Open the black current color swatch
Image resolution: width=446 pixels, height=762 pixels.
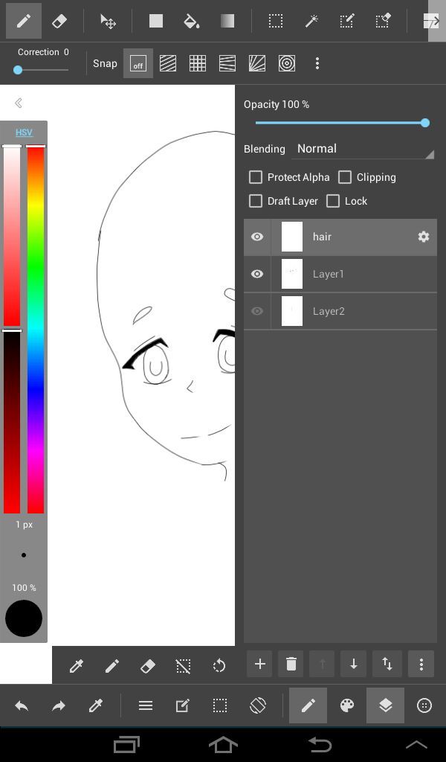tap(24, 618)
